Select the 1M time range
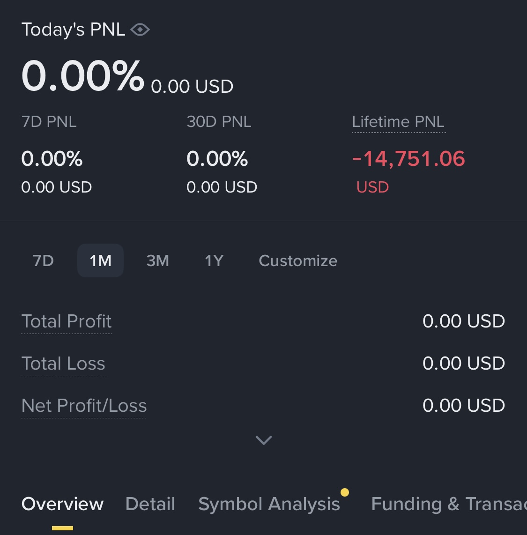 100,260
